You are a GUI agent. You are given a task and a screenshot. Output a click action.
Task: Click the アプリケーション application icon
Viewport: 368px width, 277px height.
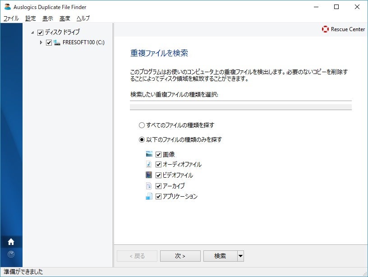149,196
